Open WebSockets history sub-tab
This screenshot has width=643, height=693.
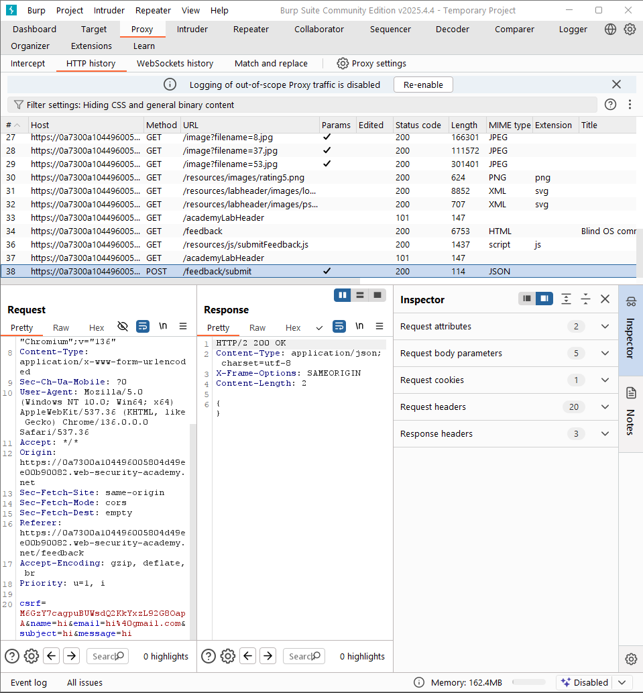tap(175, 63)
